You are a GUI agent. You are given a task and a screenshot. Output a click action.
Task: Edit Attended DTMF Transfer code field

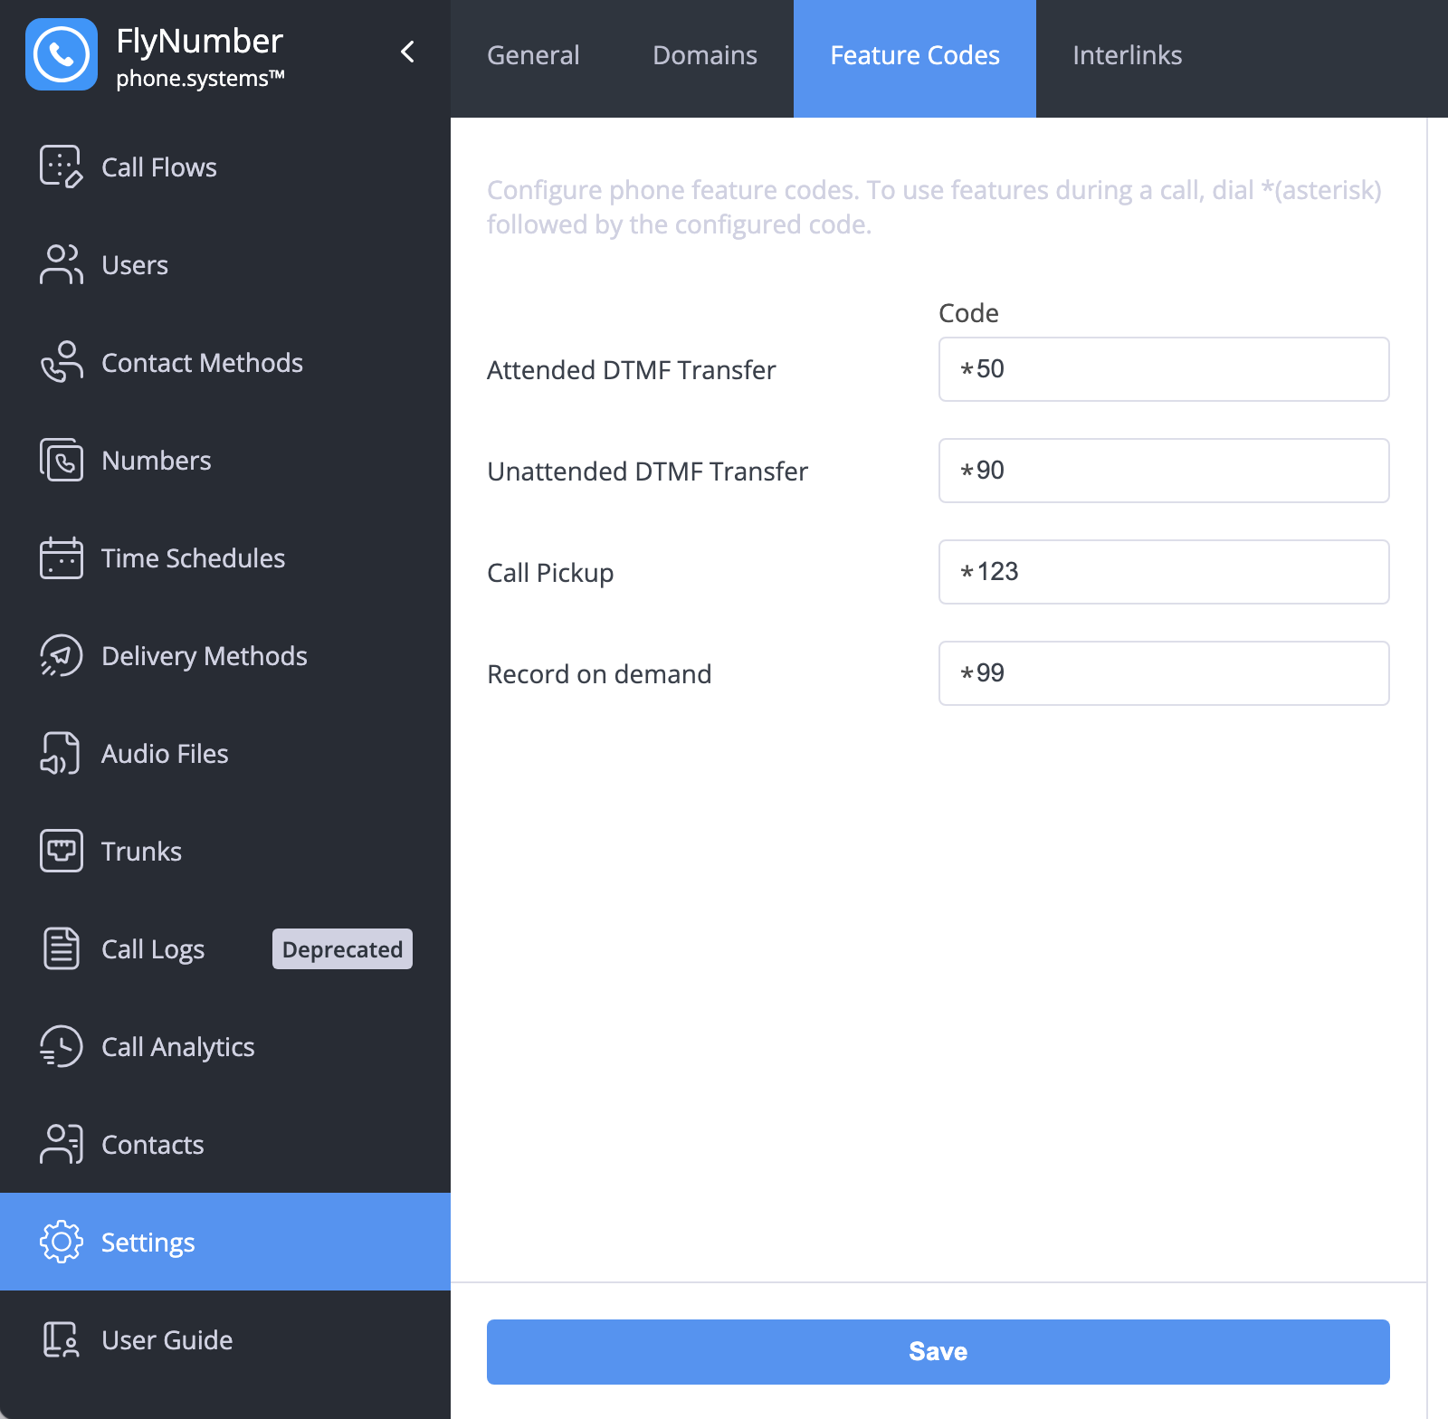[x=1164, y=369]
